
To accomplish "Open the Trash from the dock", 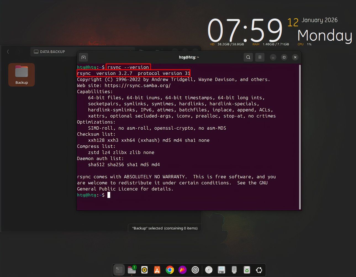I will (246, 270).
